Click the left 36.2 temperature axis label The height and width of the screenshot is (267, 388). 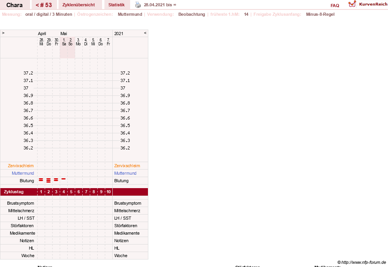[28, 148]
